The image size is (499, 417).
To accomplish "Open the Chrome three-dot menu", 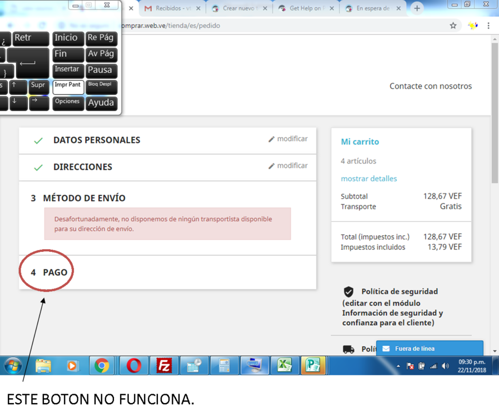I will point(488,26).
